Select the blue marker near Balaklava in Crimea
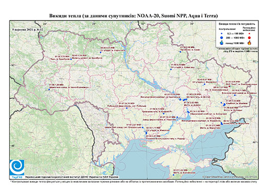The image size is (267, 189). [x=174, y=175]
